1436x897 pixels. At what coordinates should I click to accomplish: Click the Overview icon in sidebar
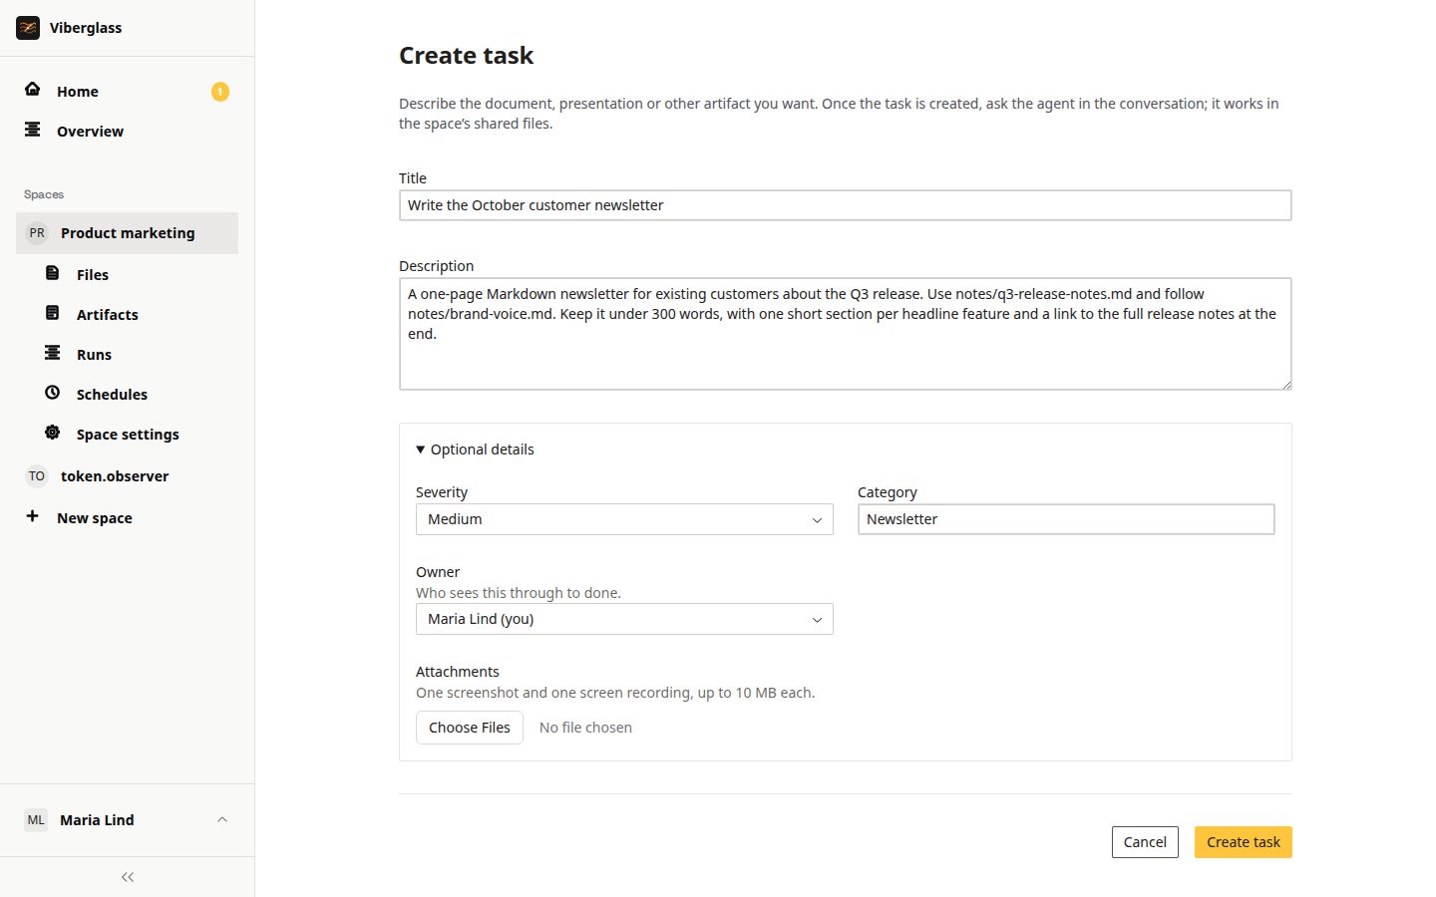(x=33, y=130)
